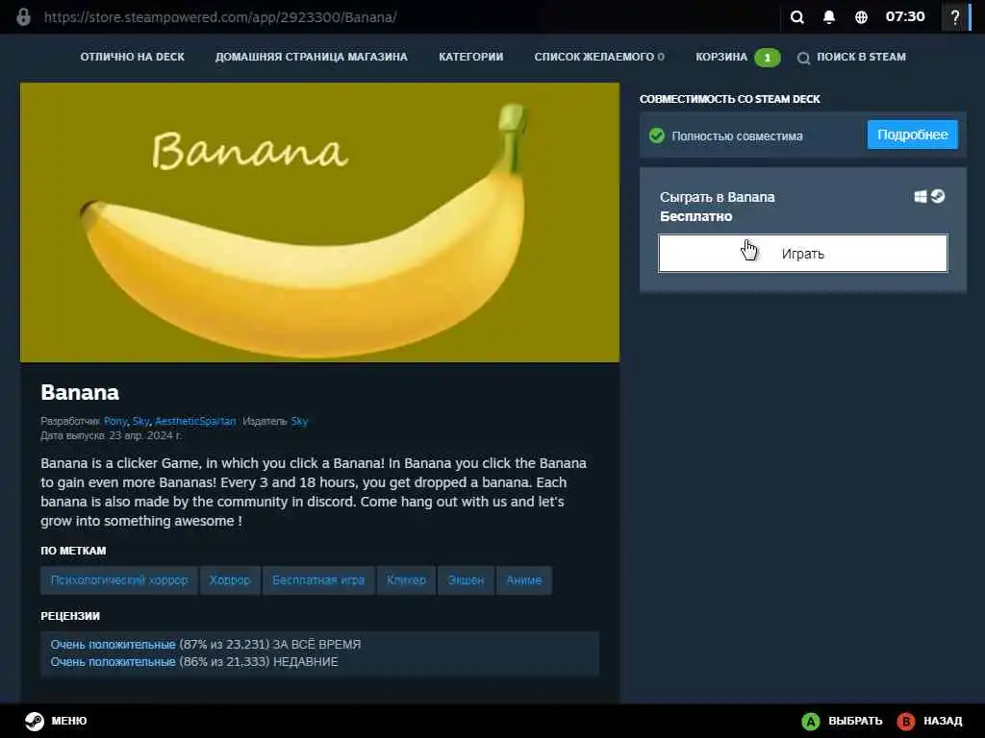Click the 07:30 clock
This screenshot has height=738, width=985.
click(905, 17)
